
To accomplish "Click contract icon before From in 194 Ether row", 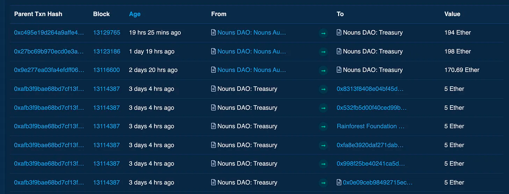I will click(214, 33).
